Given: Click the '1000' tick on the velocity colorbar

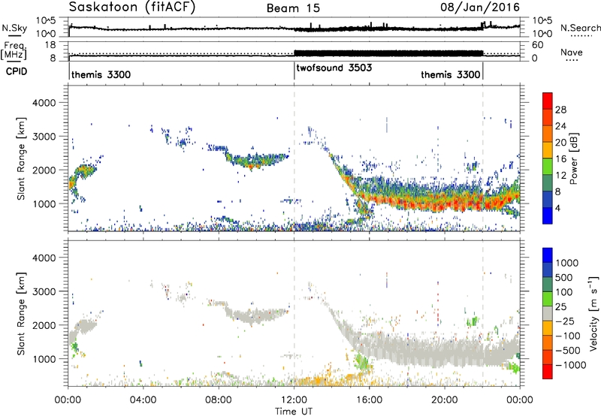Looking at the screenshot, I should click(567, 263).
